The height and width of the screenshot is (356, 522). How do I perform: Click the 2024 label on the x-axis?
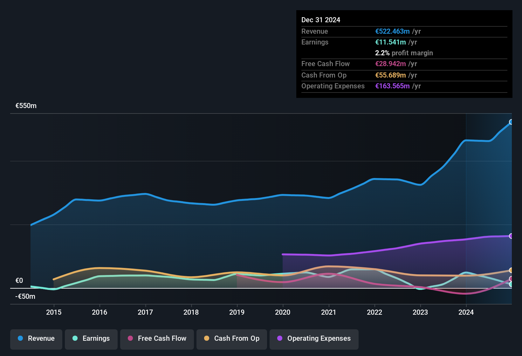tap(466, 312)
